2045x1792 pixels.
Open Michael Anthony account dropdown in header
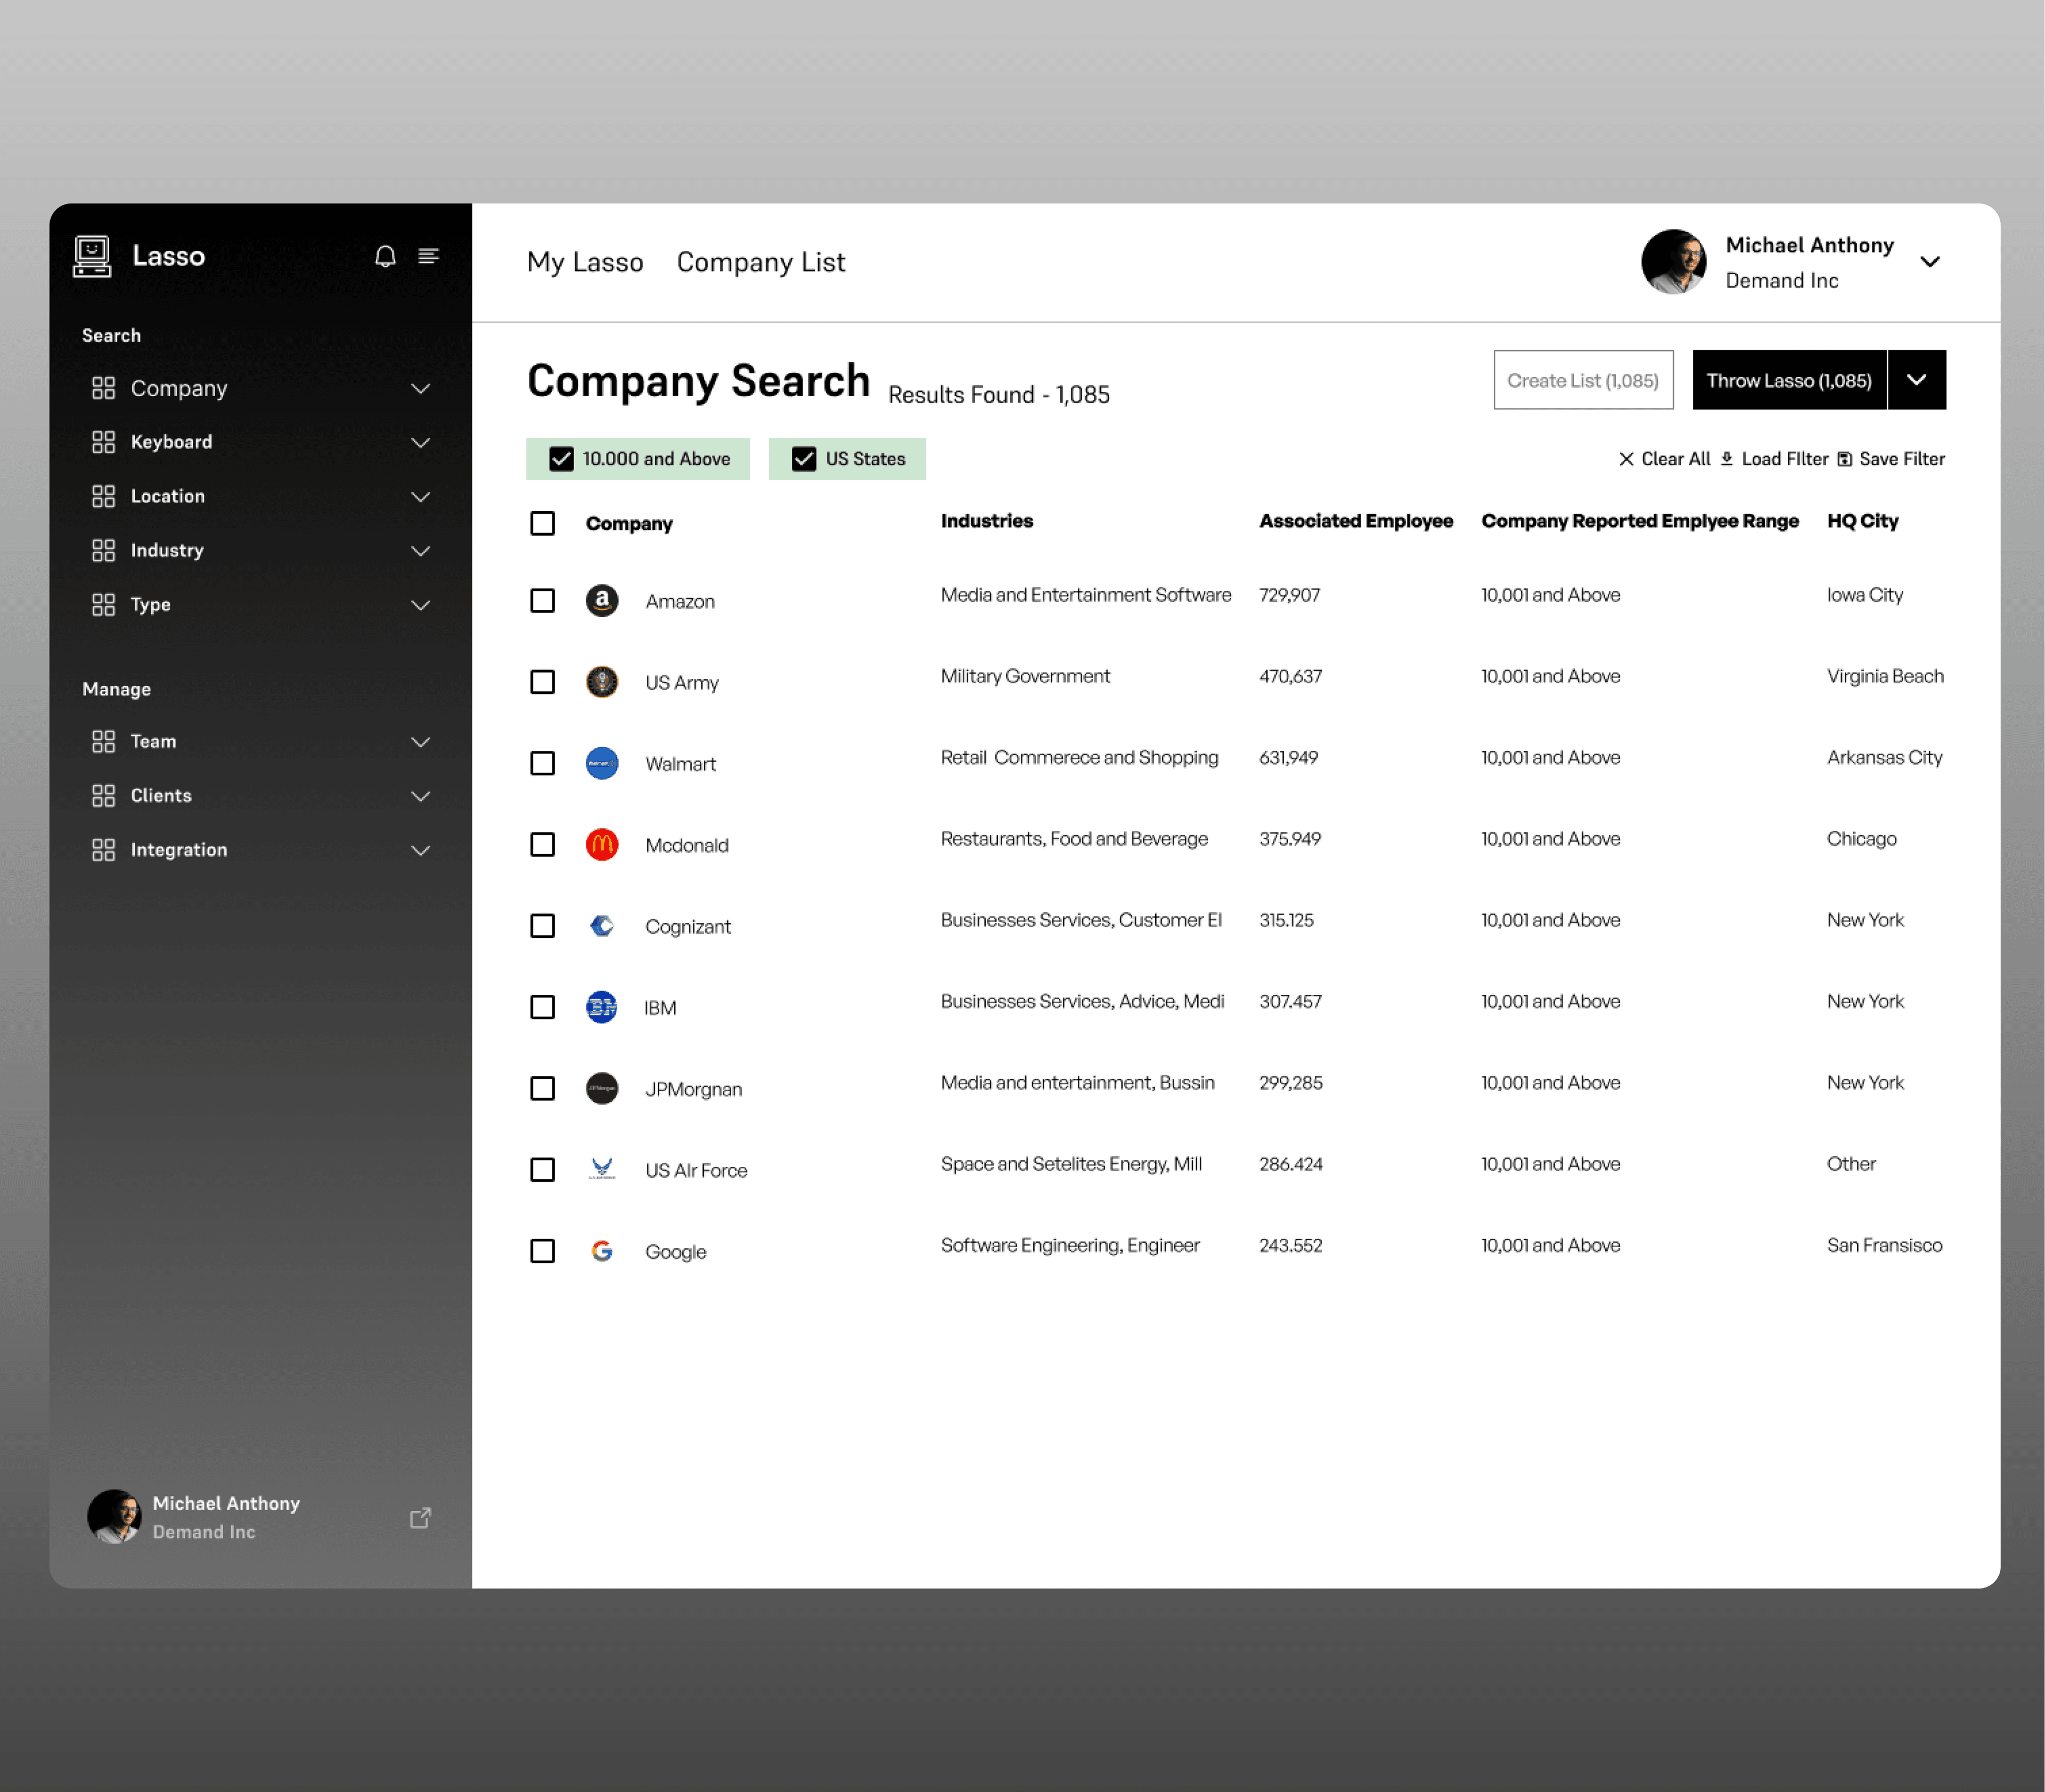1930,262
